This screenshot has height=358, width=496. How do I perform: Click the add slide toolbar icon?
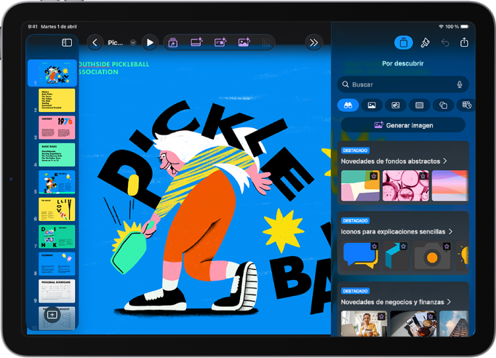(x=172, y=43)
